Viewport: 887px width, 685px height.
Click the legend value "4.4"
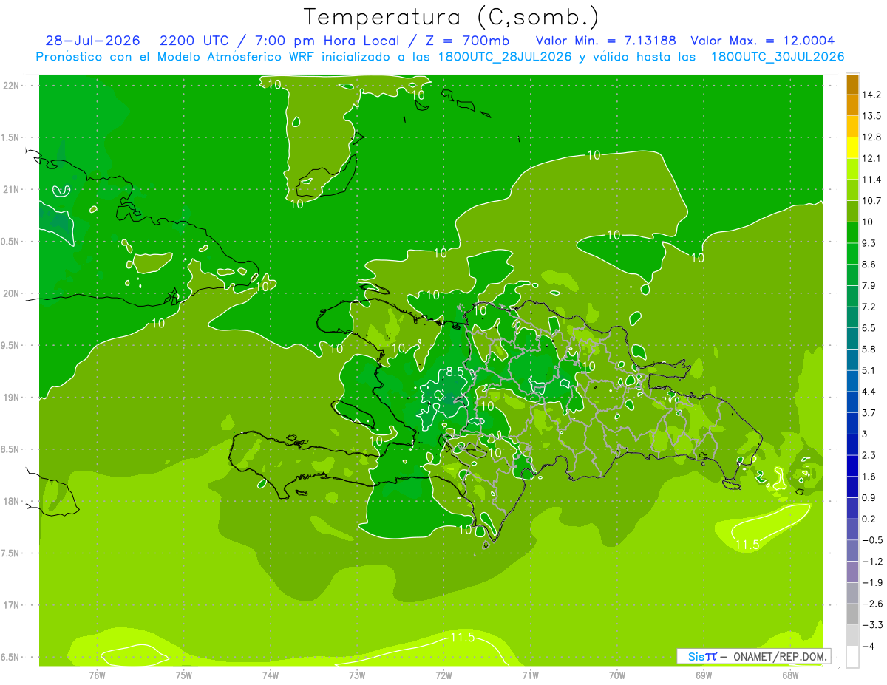coord(869,392)
